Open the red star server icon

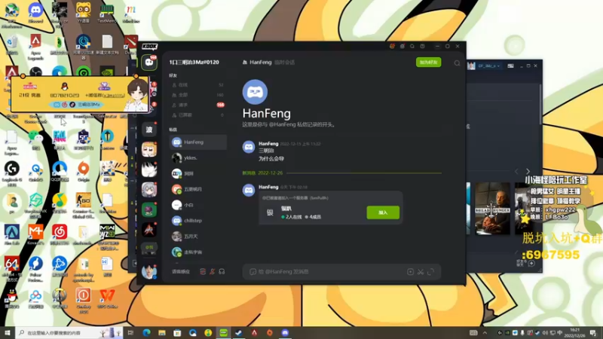coord(149,230)
